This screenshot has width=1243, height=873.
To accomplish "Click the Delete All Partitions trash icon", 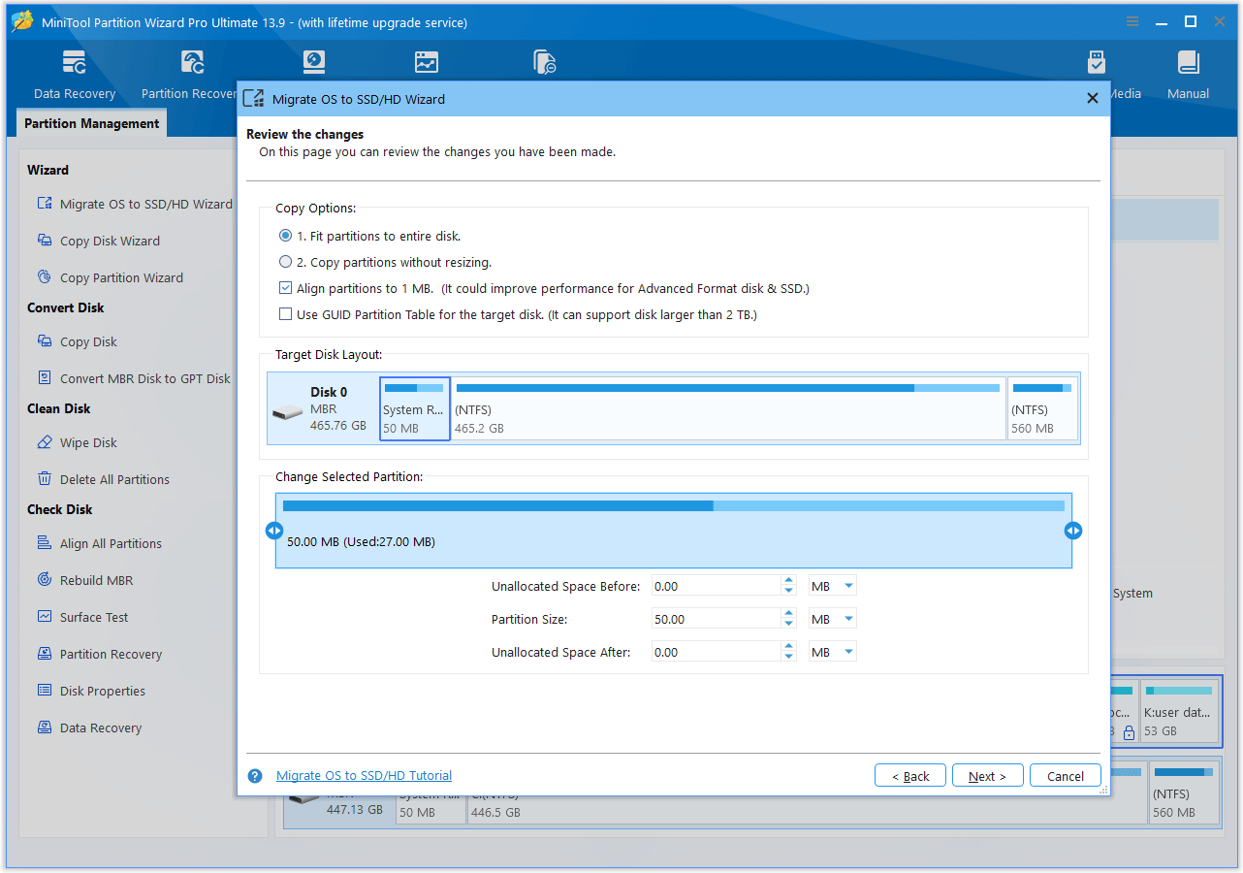I will point(45,479).
